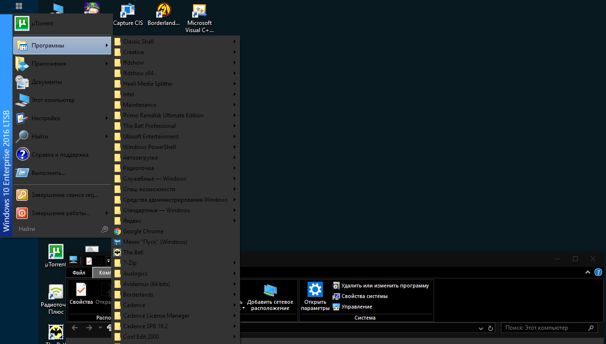
Task: Expand the Primo Ramdisk Ultimate Edition folder
Action: (x=175, y=115)
